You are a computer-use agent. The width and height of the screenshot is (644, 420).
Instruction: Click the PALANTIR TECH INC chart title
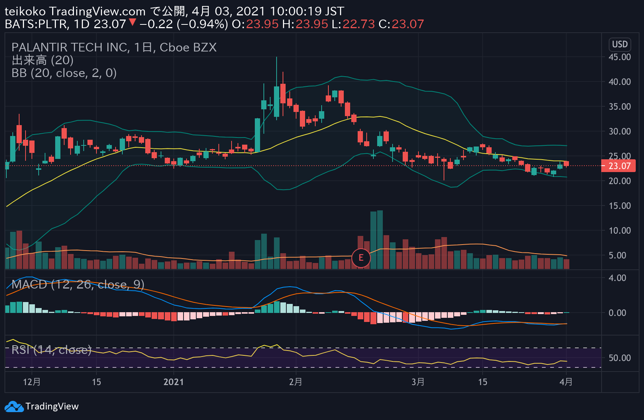pyautogui.click(x=114, y=47)
